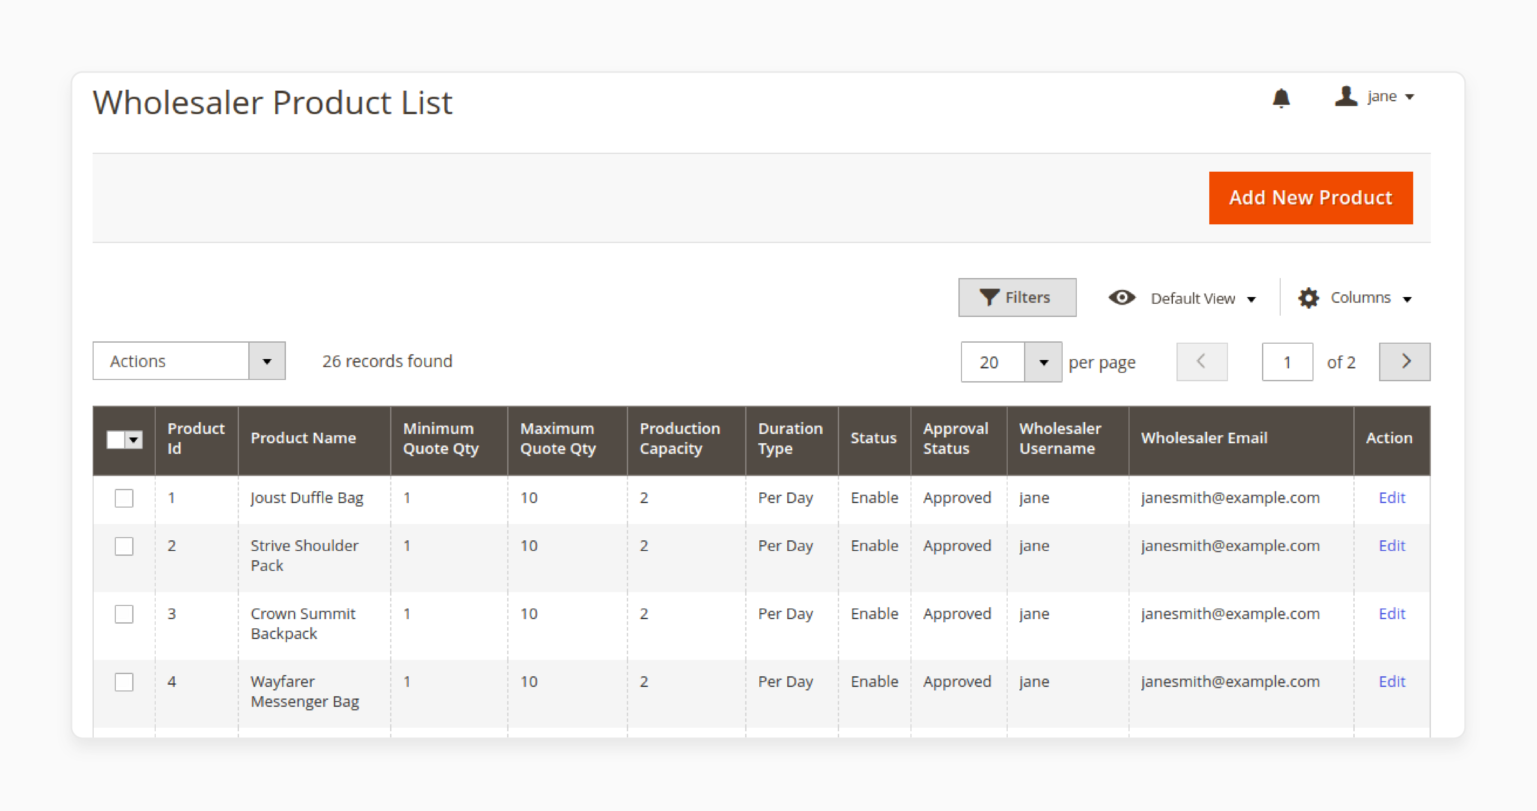Screen dimensions: 1537x811
Task: Click the Columns gear icon
Action: (x=1308, y=298)
